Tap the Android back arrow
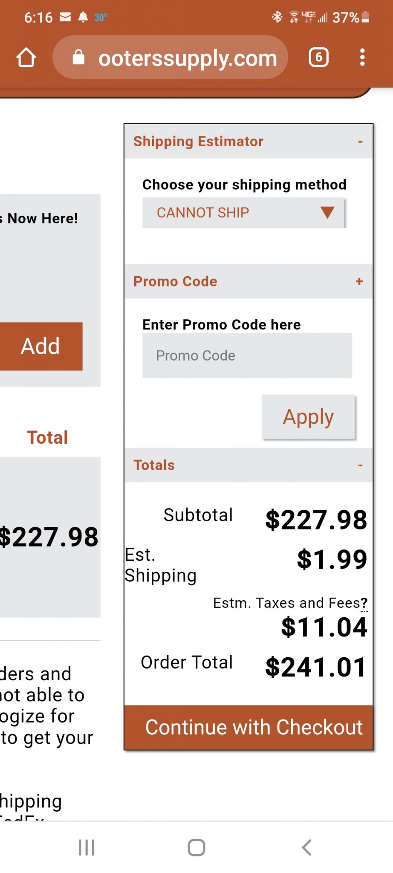The height and width of the screenshot is (873, 393). (306, 847)
